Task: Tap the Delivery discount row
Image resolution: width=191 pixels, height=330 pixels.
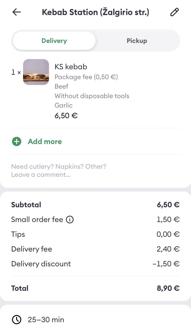Action: tap(95, 264)
